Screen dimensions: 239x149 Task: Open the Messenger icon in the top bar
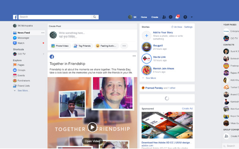170,17
